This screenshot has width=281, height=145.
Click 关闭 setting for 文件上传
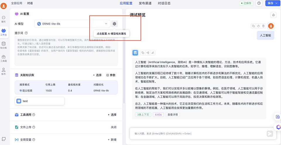(114, 127)
